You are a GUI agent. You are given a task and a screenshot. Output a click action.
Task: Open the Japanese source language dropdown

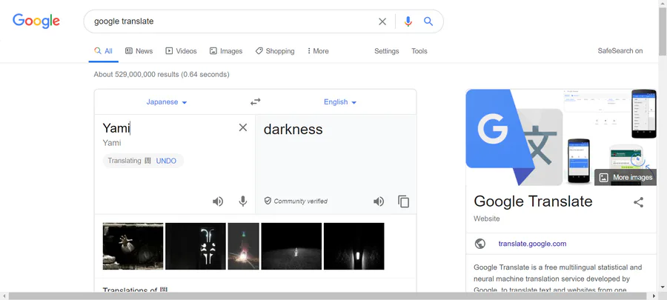coord(167,102)
